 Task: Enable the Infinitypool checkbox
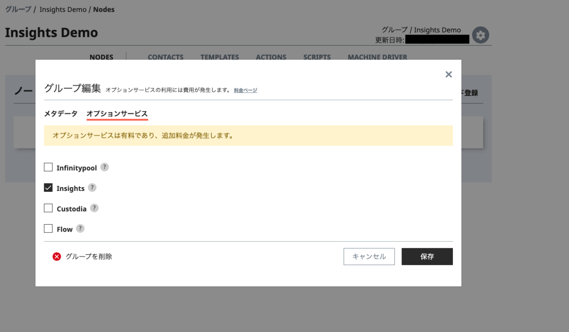click(48, 167)
